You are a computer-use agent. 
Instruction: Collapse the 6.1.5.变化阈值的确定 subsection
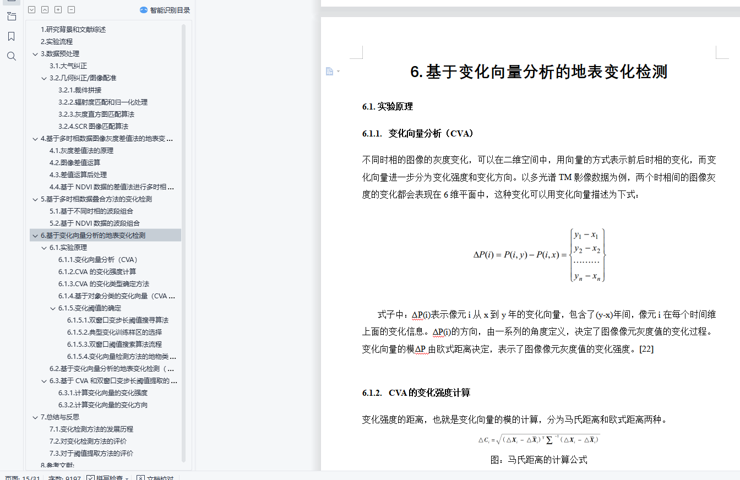(x=53, y=308)
